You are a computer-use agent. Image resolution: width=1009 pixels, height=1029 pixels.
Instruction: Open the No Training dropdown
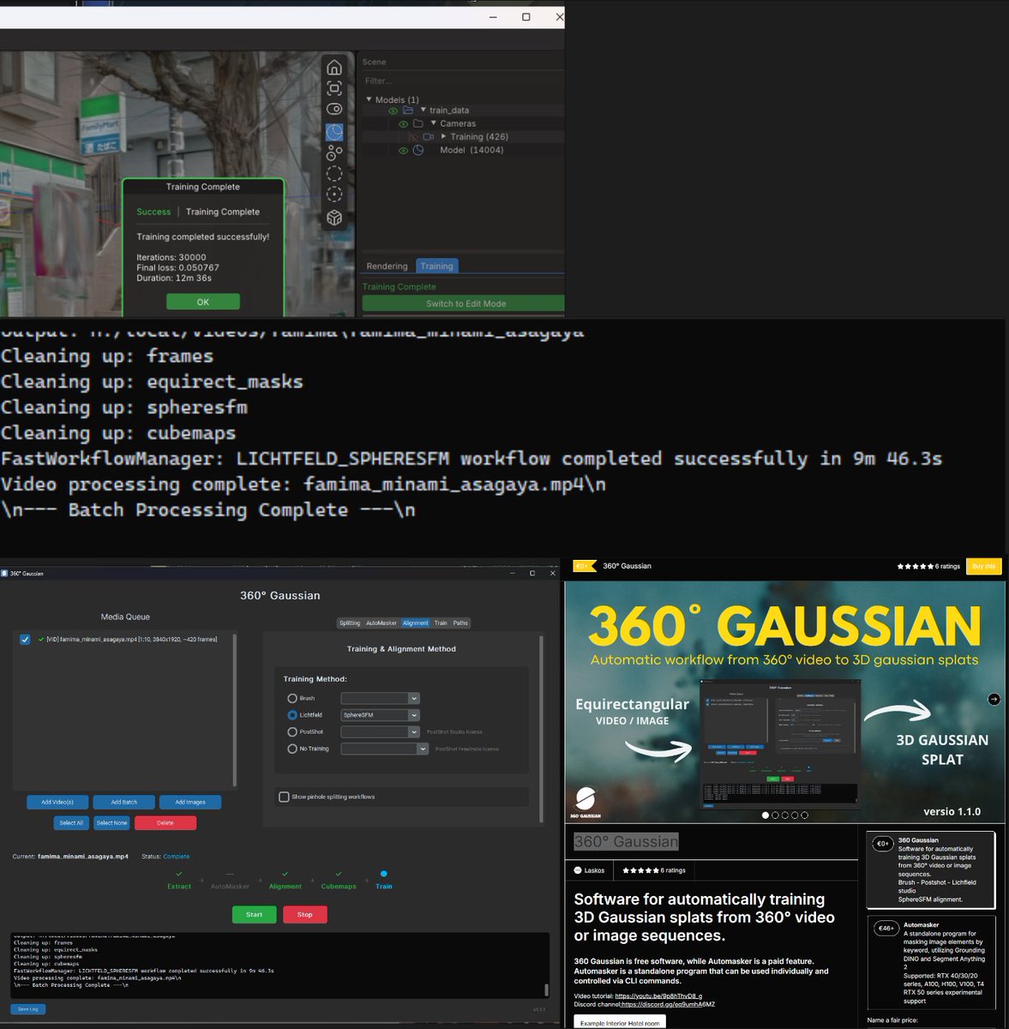(384, 749)
